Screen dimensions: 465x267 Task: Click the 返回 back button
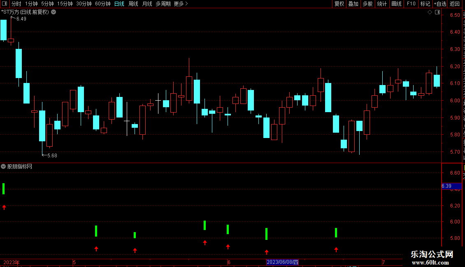click(454, 4)
